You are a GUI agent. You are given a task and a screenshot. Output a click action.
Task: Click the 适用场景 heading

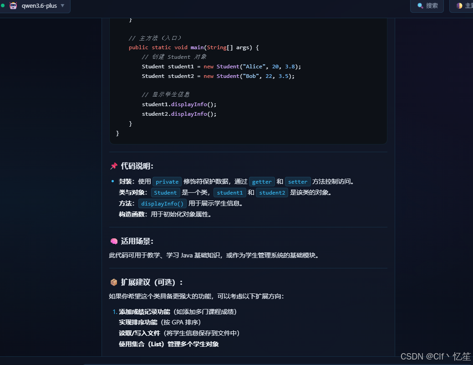point(137,241)
